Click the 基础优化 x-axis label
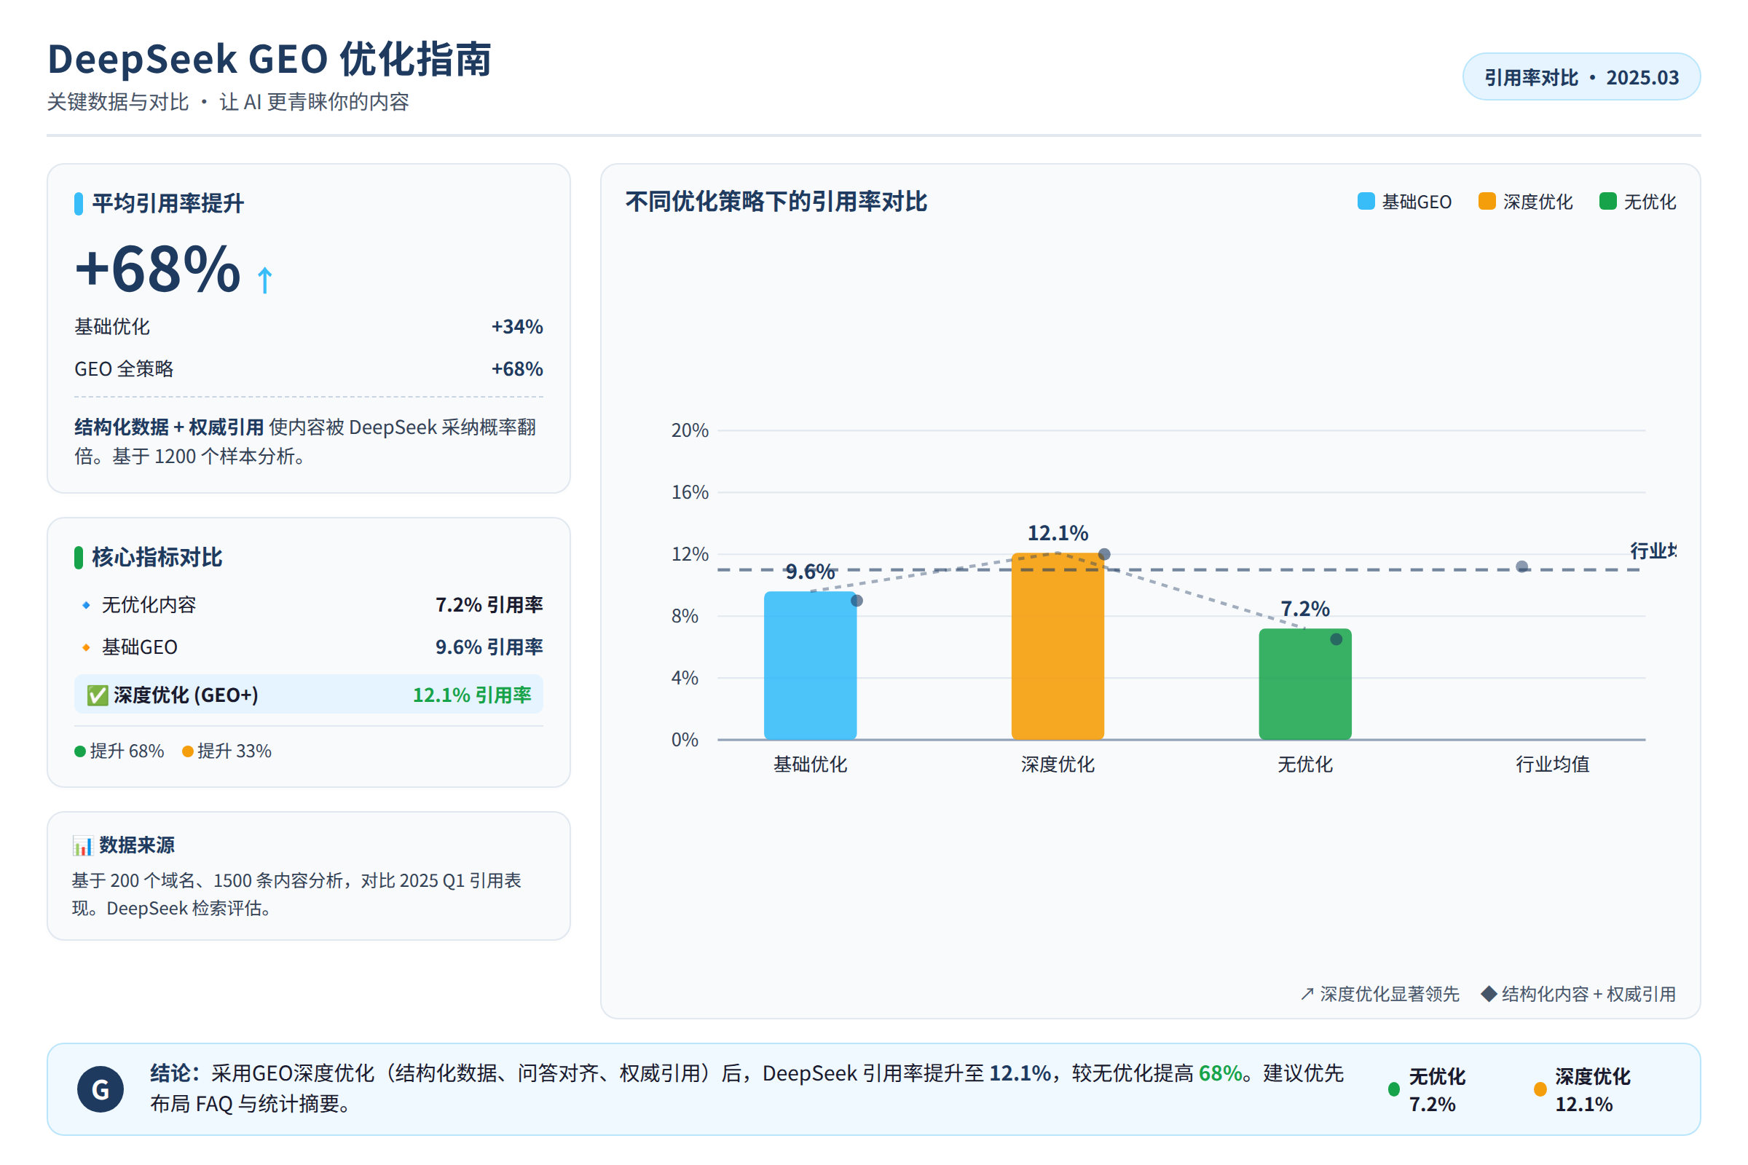The width and height of the screenshot is (1748, 1165). (810, 764)
